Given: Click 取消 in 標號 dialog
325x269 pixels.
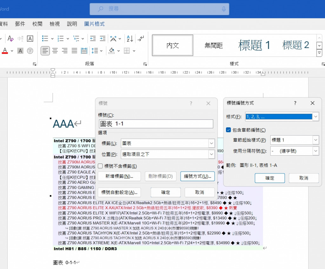Looking at the screenshot, I should point(200,192).
